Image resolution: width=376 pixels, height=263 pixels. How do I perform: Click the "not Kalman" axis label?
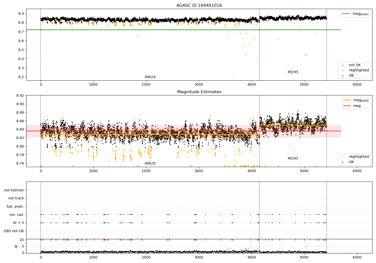coord(14,190)
